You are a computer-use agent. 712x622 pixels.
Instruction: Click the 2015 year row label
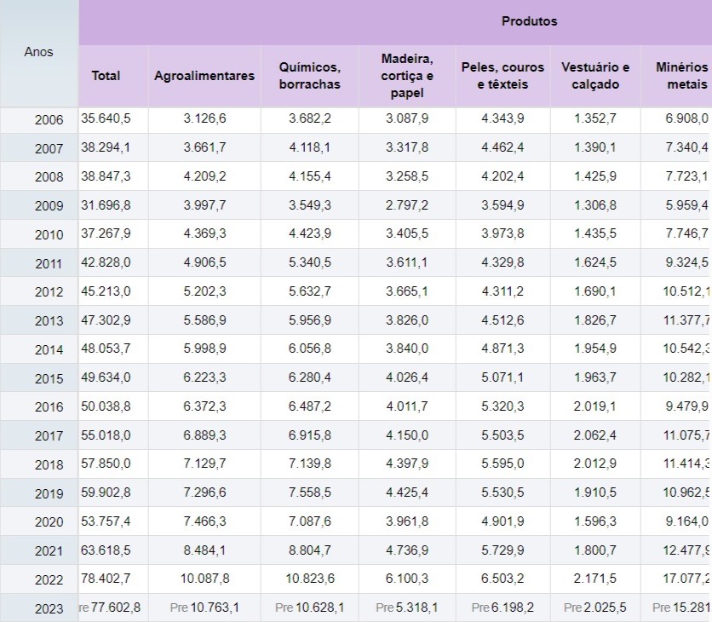(49, 378)
